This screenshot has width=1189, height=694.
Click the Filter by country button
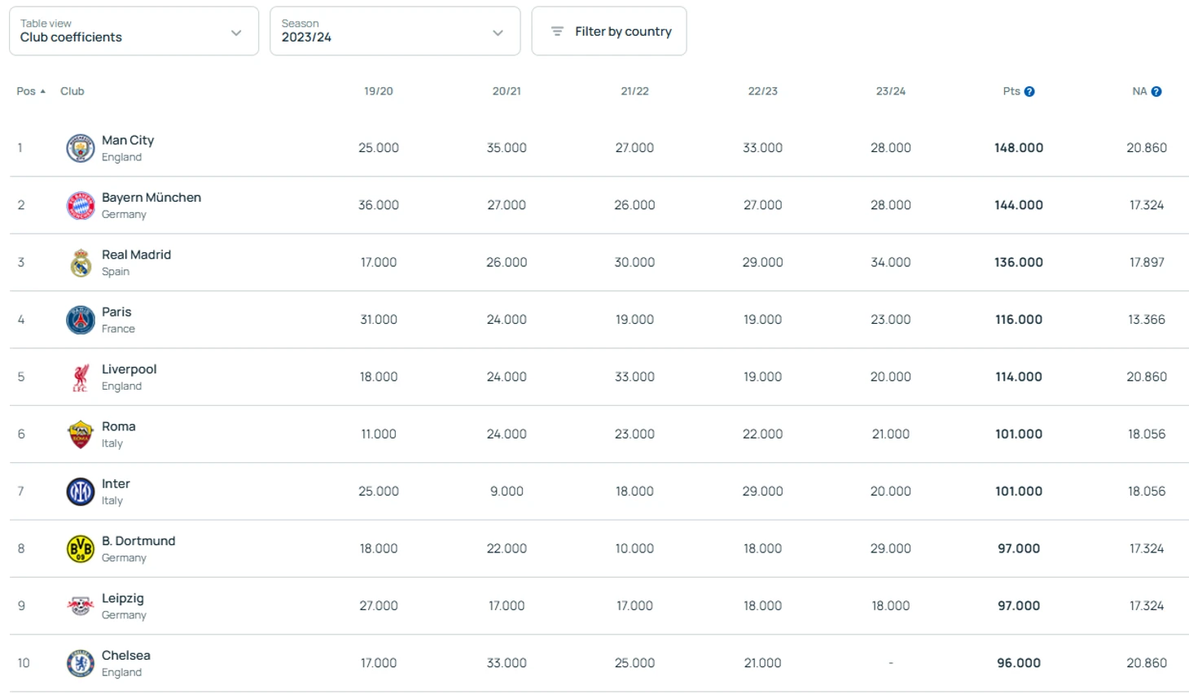click(x=608, y=32)
